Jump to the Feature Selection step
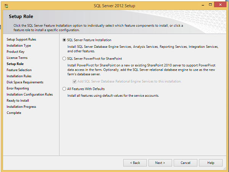 19,70
